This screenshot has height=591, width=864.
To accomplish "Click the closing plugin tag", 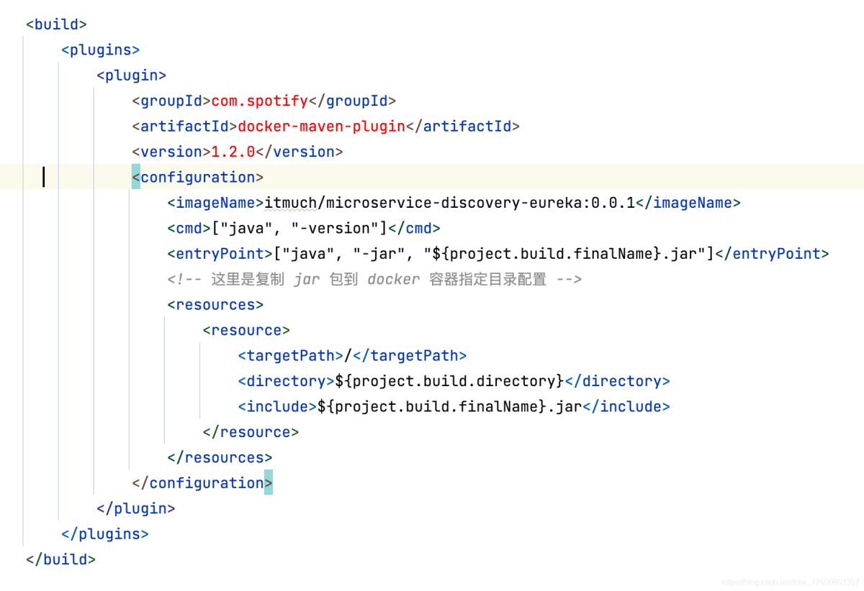I will (136, 509).
